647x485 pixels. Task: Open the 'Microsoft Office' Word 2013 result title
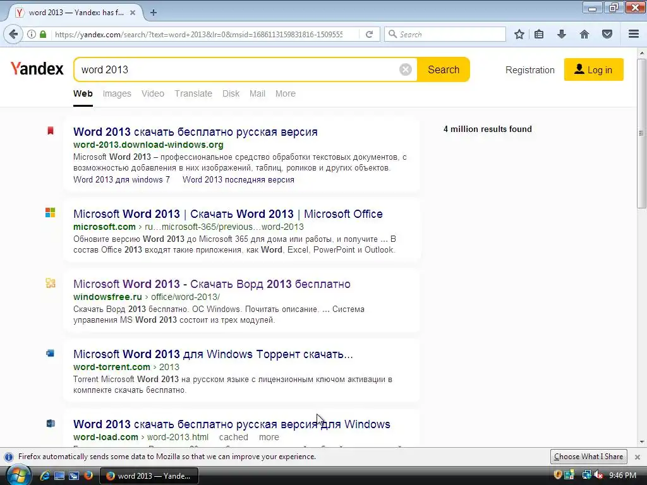pyautogui.click(x=227, y=214)
